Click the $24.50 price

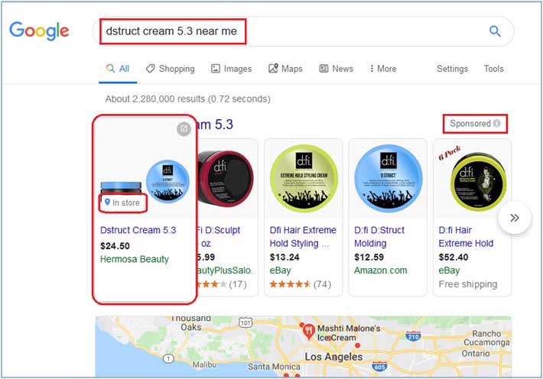[115, 246]
